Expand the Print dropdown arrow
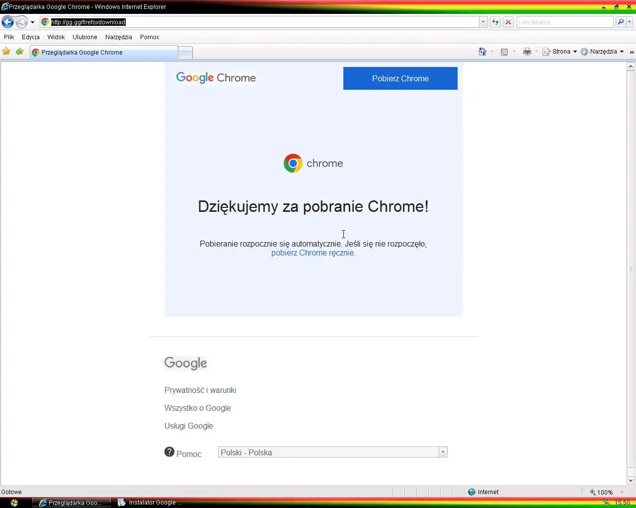 click(x=536, y=52)
